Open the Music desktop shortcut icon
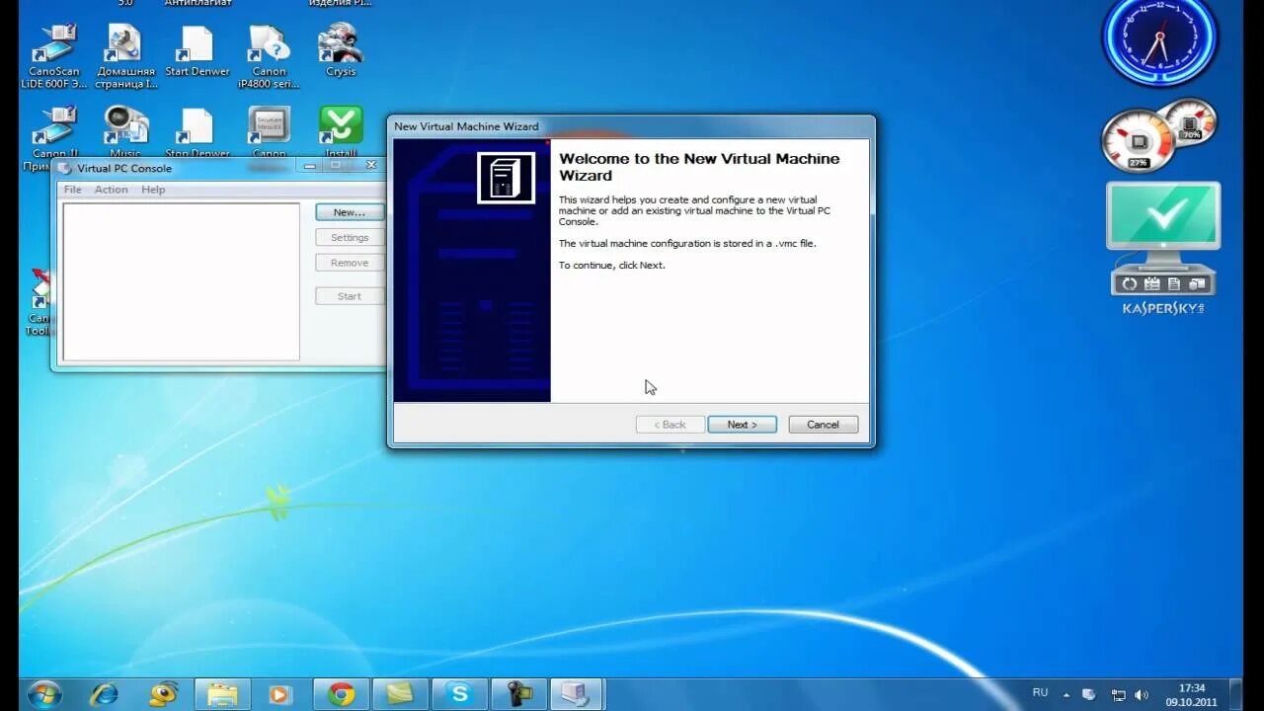 (x=125, y=131)
